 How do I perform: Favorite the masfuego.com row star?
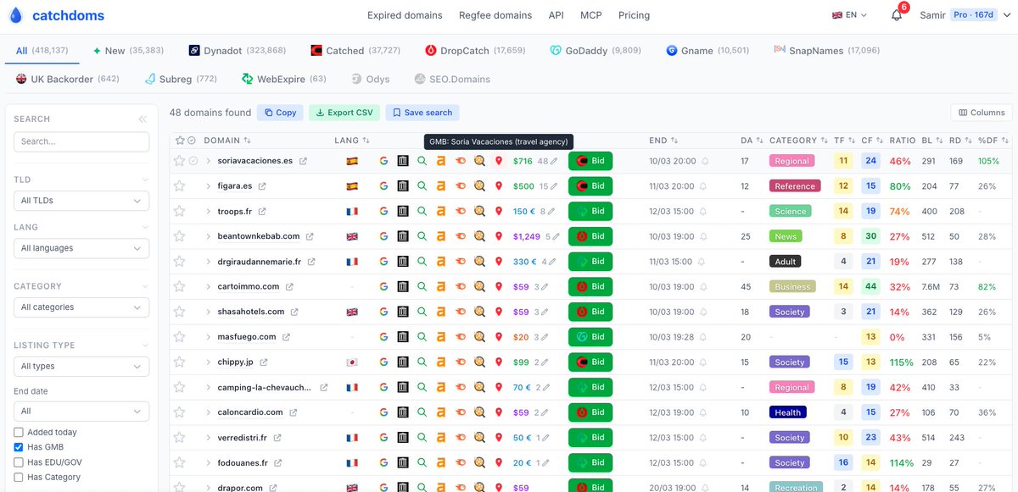pyautogui.click(x=179, y=337)
